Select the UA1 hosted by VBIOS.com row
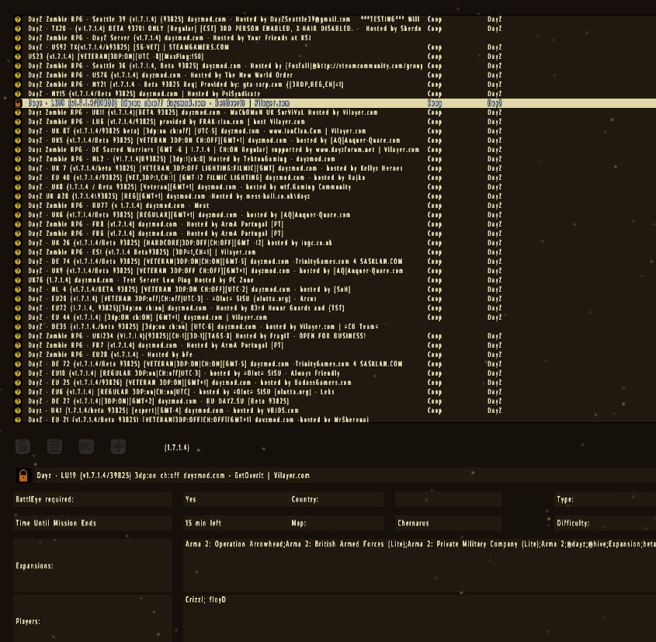Viewport: 656px width, 642px height. [x=335, y=411]
